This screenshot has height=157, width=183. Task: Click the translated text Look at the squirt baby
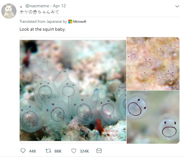click(43, 29)
